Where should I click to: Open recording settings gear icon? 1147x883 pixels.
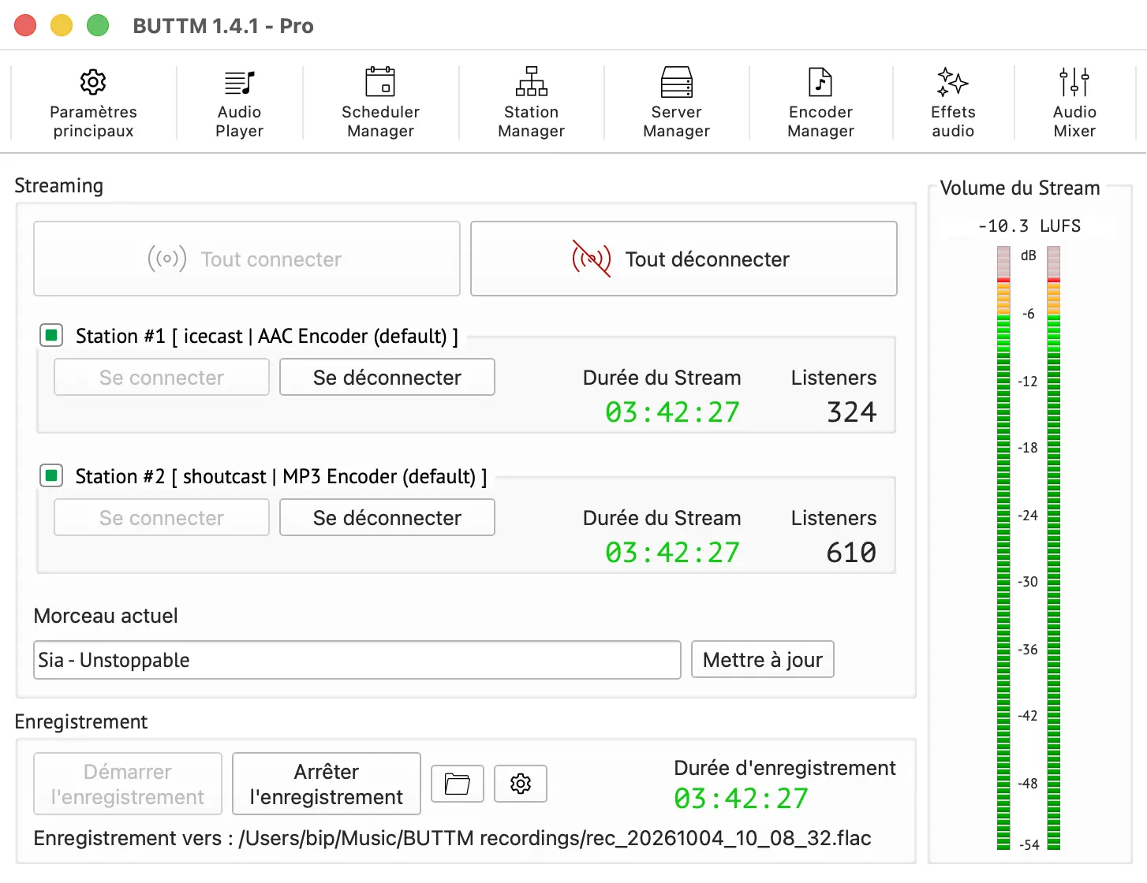(521, 784)
